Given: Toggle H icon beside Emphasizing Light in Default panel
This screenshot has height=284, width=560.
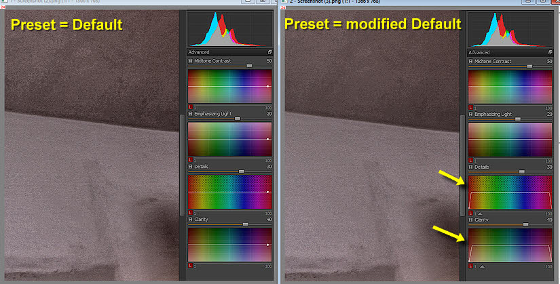Looking at the screenshot, I should coord(191,114).
